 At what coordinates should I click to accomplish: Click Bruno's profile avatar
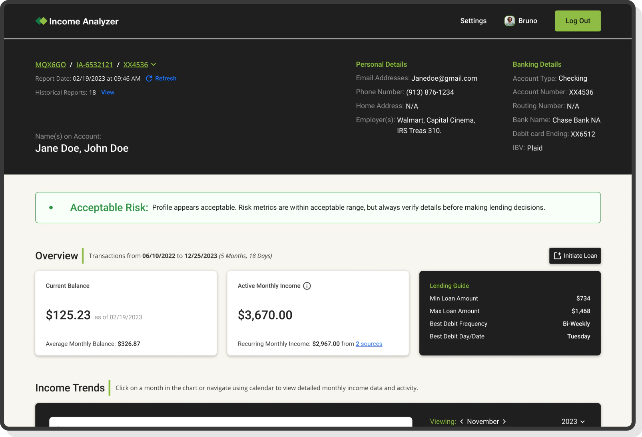509,21
